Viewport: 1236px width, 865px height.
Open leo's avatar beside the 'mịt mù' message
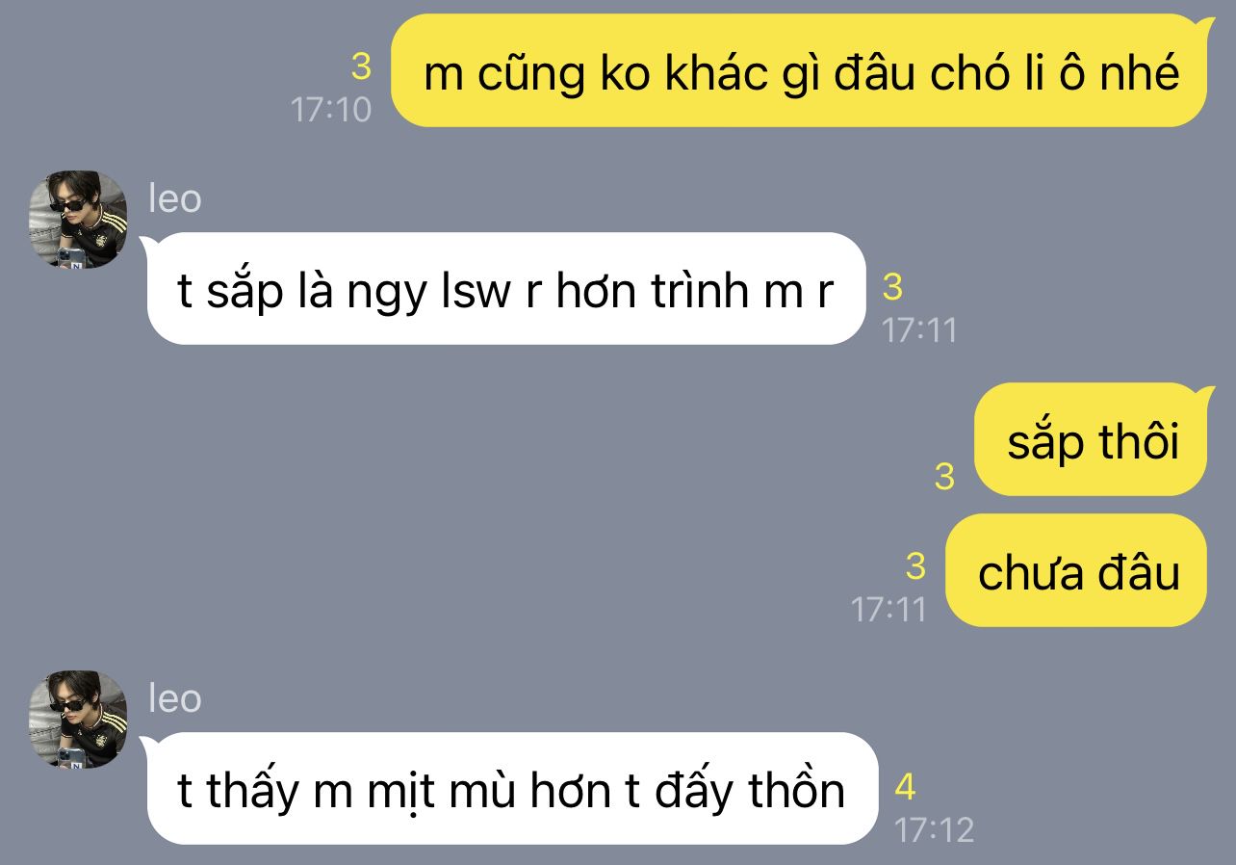pos(78,720)
